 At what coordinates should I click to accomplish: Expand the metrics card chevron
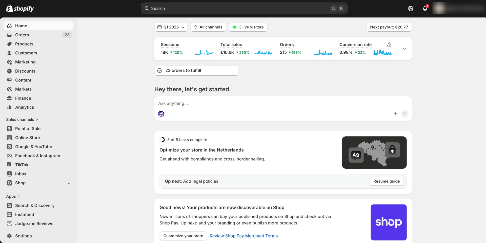404,49
